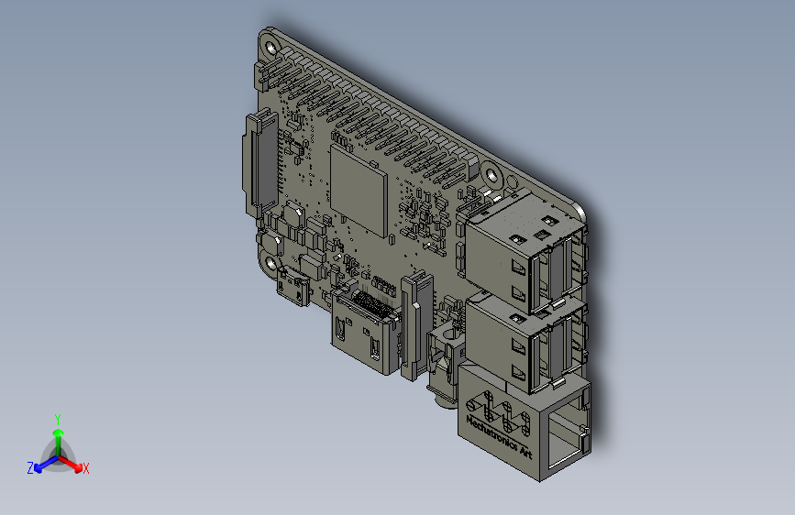795x515 pixels.
Task: Click the top-left mounting hole of the board
Action: 271,49
